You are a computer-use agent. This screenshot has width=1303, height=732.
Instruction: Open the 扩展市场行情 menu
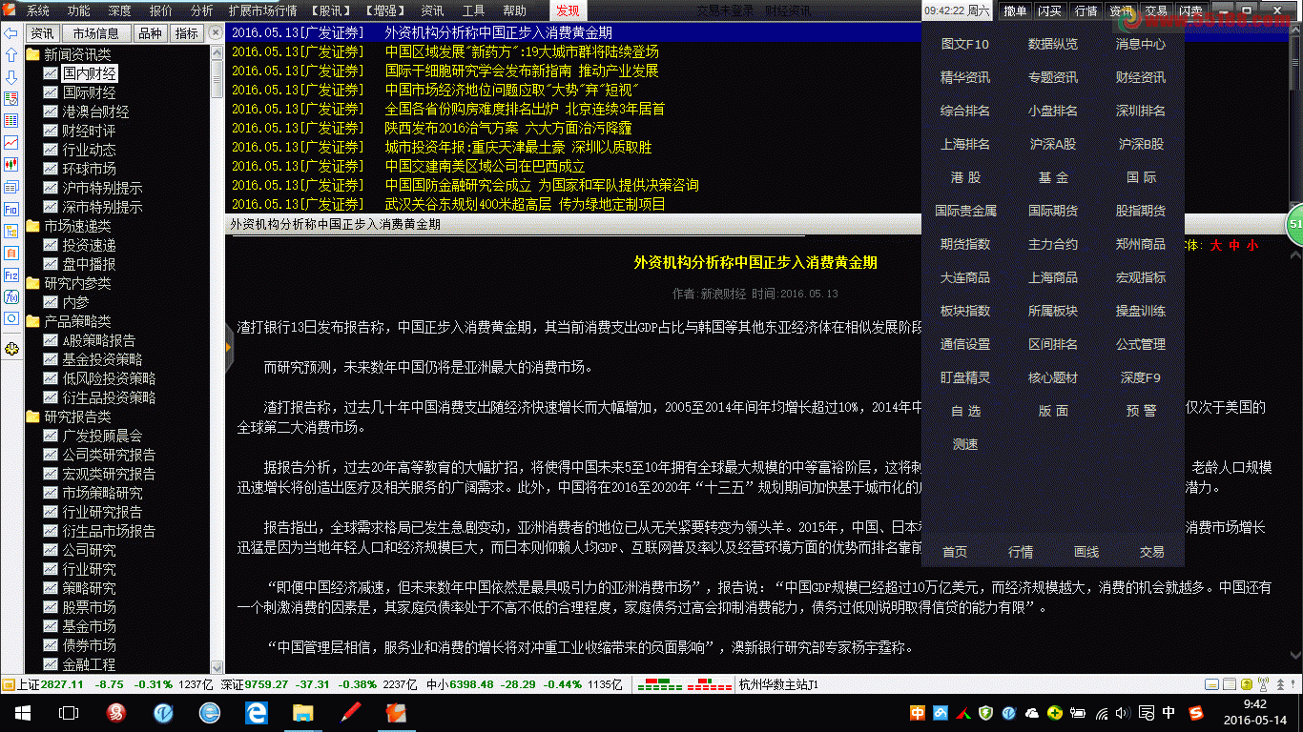(262, 10)
